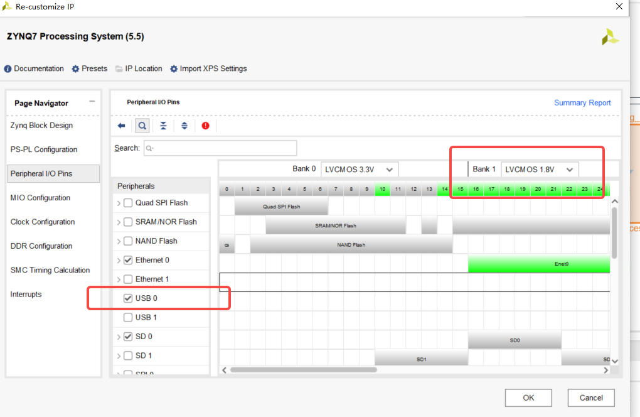
Task: Enable the USB 1 checkbox
Action: click(128, 317)
